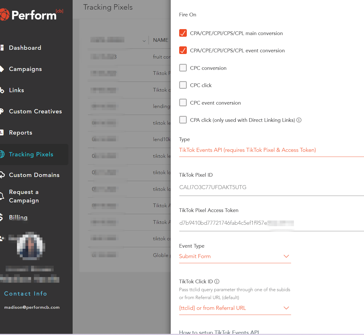Screen dimensions: 364x335
Task: Click the info icon beside CPA click option
Action: coord(299,120)
